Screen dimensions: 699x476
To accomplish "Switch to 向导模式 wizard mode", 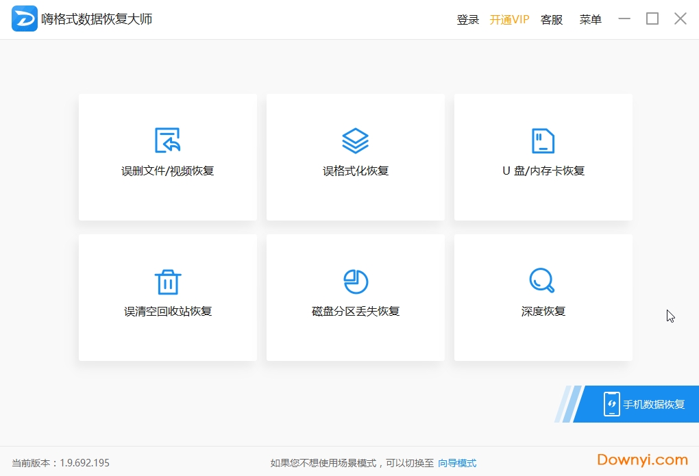I will coord(457,463).
